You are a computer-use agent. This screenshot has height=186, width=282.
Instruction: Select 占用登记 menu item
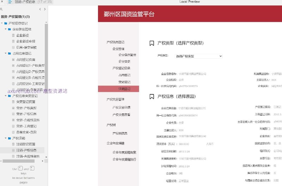click(124, 75)
